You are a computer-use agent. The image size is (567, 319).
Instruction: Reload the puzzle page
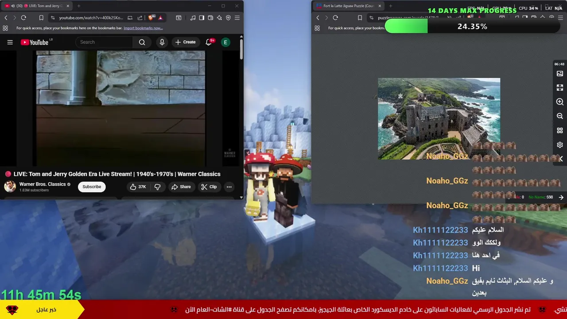click(335, 18)
